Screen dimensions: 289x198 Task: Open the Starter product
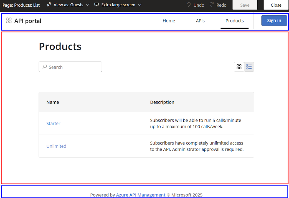pos(53,123)
